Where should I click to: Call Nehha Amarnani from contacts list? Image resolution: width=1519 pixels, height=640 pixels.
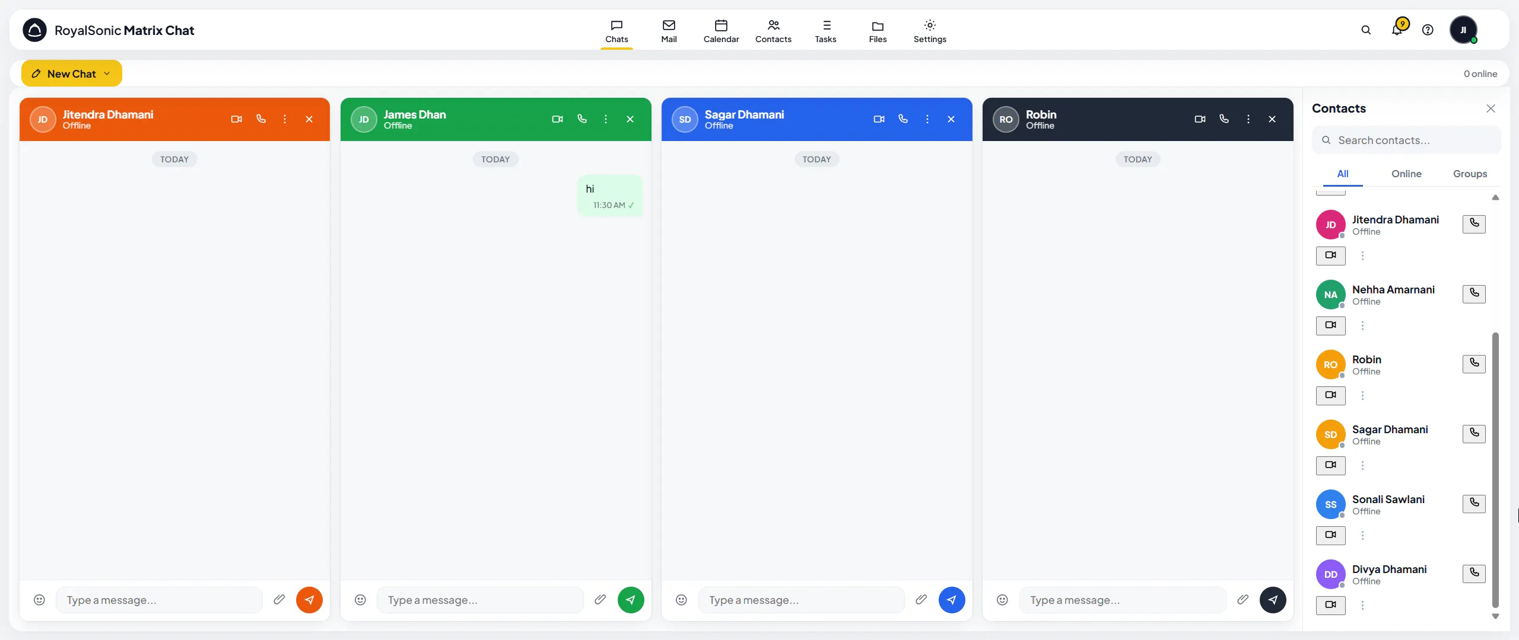[1474, 293]
